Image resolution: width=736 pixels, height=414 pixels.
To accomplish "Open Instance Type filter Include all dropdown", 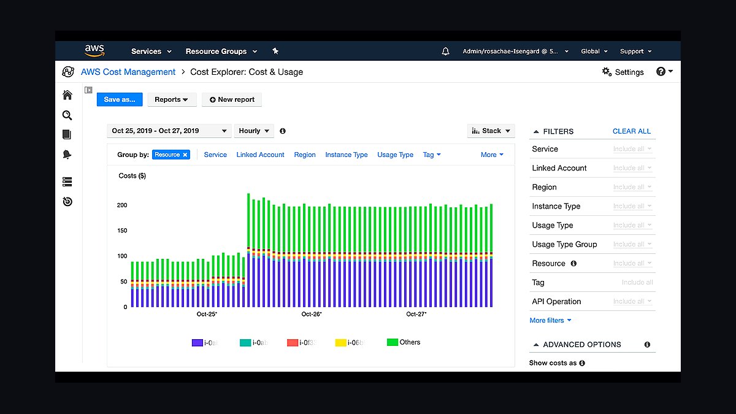I will point(633,206).
